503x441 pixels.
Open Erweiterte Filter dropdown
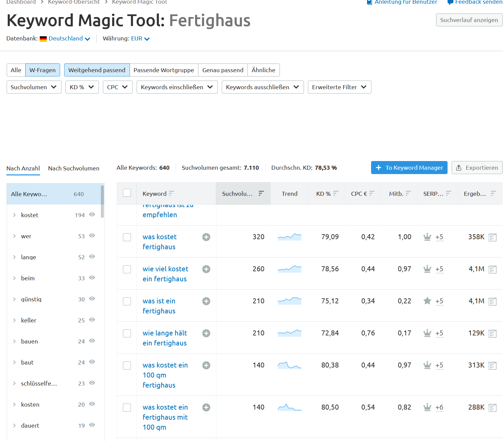tap(340, 87)
